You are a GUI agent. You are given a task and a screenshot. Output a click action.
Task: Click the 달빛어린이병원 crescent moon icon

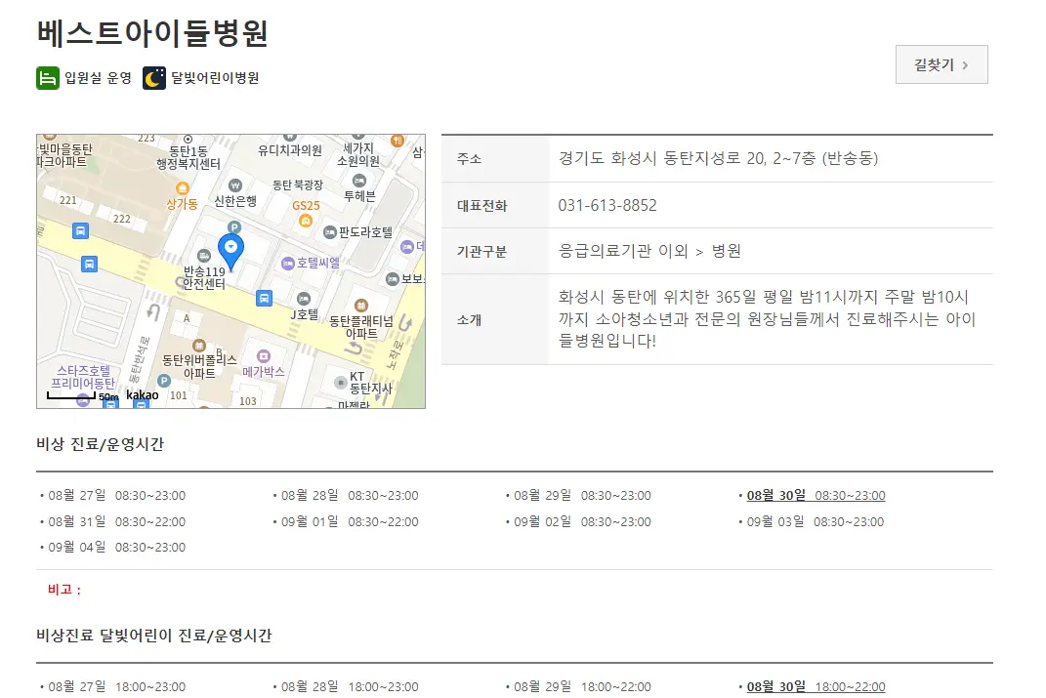[154, 78]
